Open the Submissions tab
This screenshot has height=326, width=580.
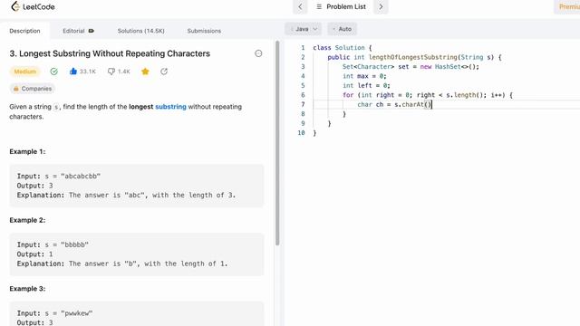point(204,31)
